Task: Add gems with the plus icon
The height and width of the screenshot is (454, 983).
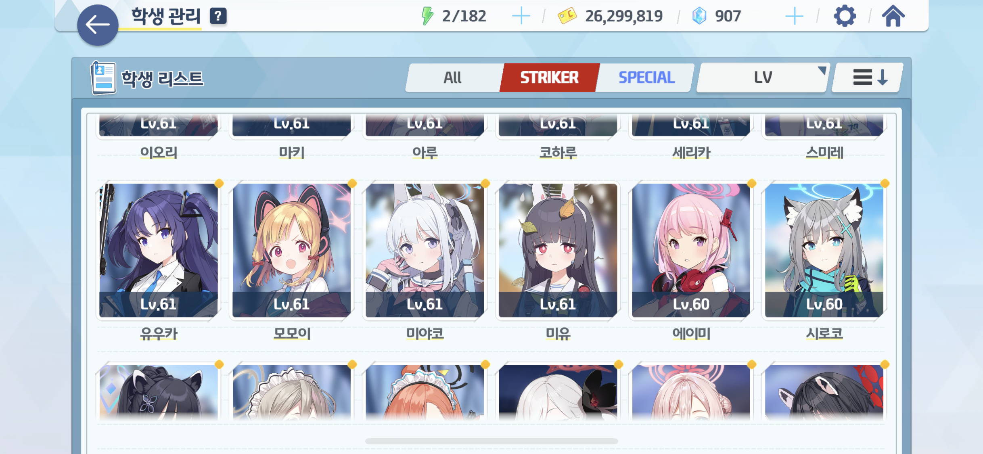Action: pos(794,16)
